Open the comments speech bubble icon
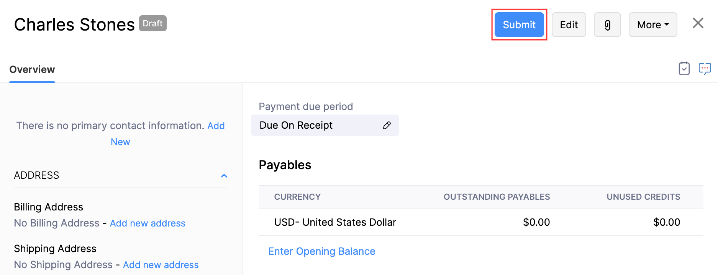The width and height of the screenshot is (718, 275). (705, 69)
